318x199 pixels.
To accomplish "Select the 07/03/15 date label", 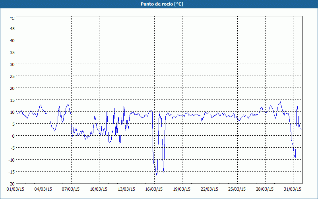I will coord(71,189).
